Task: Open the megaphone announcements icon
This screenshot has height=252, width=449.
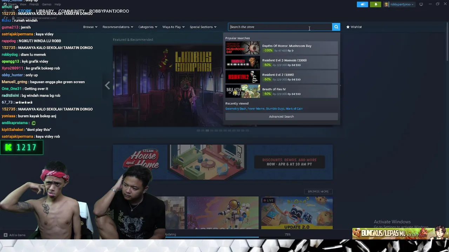Action: pyautogui.click(x=362, y=4)
